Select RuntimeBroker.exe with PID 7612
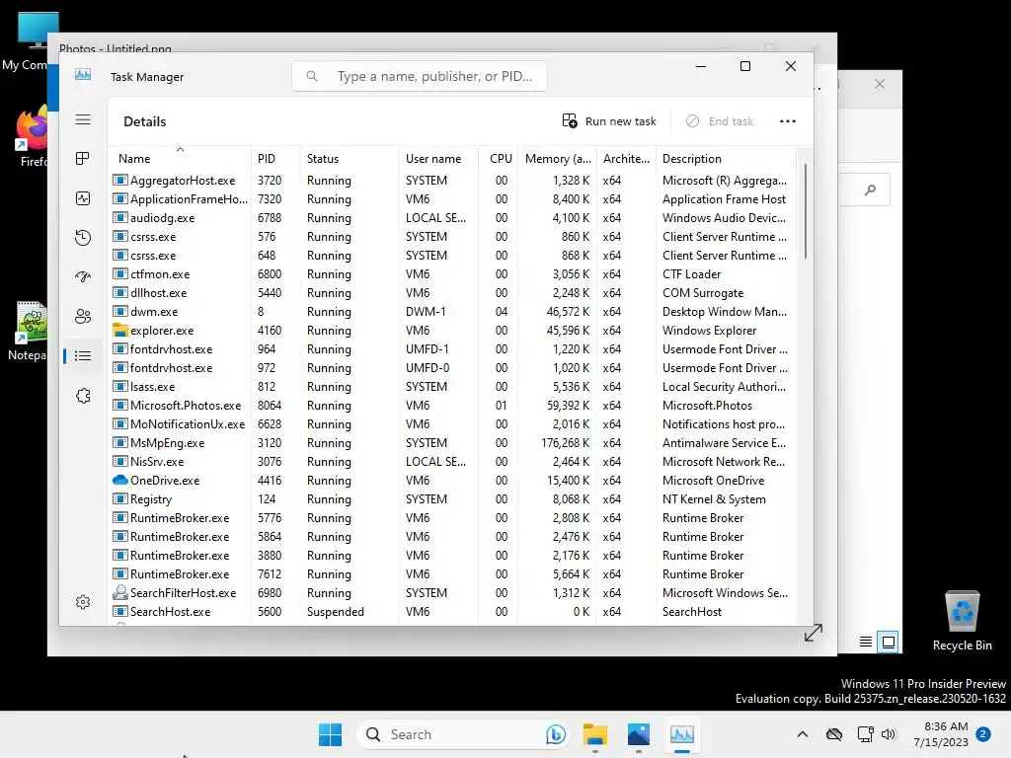 (x=451, y=573)
